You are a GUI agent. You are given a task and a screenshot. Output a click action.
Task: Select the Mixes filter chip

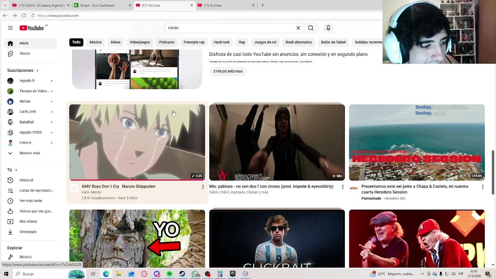pyautogui.click(x=115, y=42)
